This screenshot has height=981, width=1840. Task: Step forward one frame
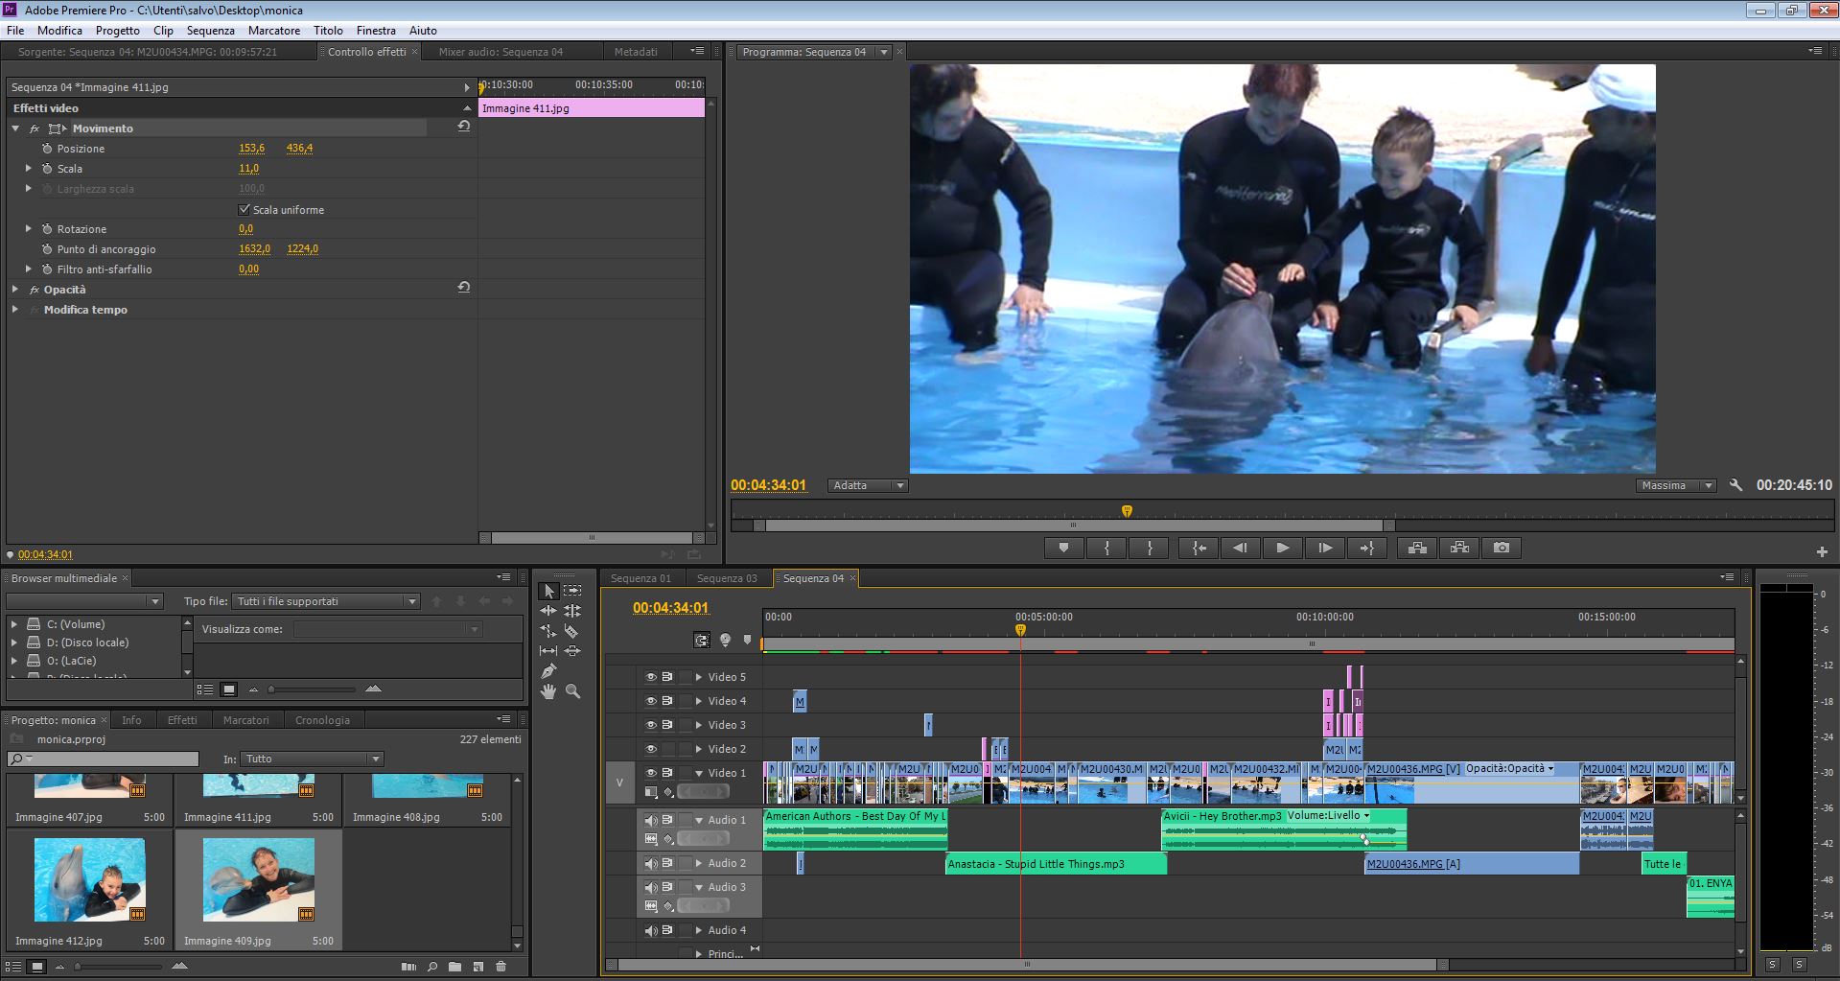1325,548
